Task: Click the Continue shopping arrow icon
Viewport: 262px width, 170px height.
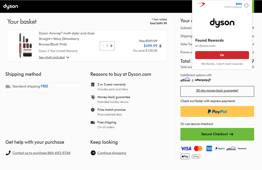Action: click(93, 153)
